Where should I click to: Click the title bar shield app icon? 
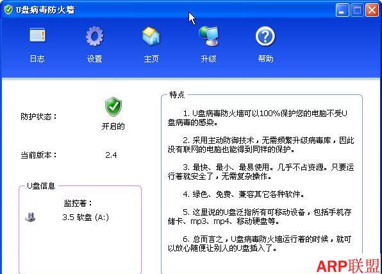pos(8,10)
